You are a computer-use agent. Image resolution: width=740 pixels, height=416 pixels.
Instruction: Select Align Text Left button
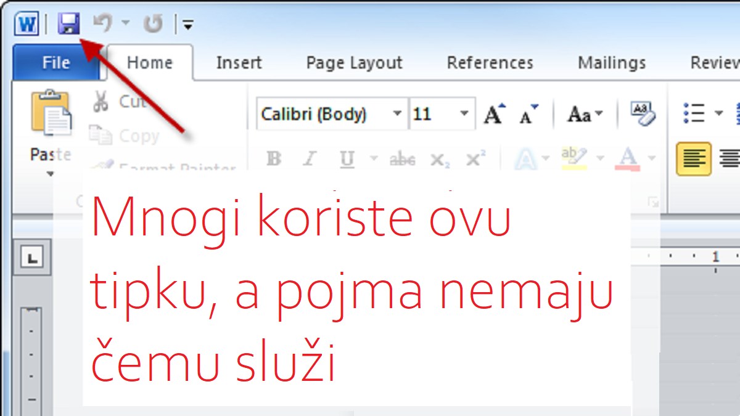(x=693, y=159)
